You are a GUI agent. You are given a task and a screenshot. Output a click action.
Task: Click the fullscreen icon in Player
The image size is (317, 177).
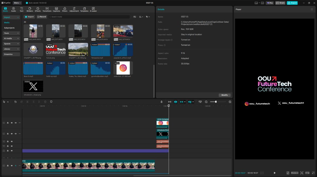click(313, 173)
